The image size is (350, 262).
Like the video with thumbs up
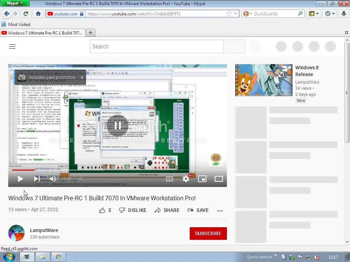[x=105, y=210]
